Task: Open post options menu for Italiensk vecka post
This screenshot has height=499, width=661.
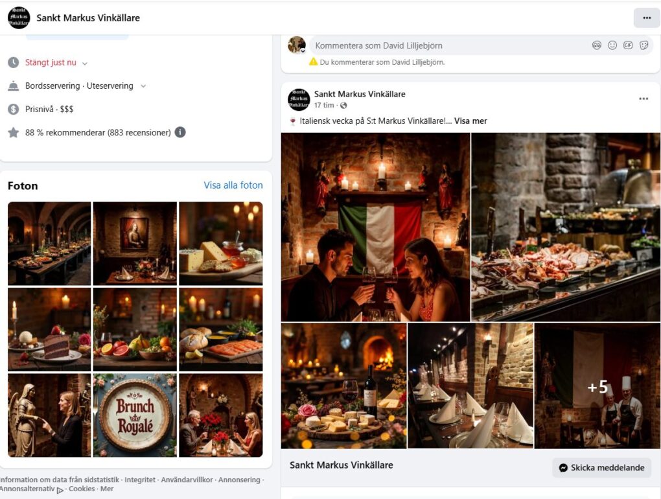Action: click(643, 99)
